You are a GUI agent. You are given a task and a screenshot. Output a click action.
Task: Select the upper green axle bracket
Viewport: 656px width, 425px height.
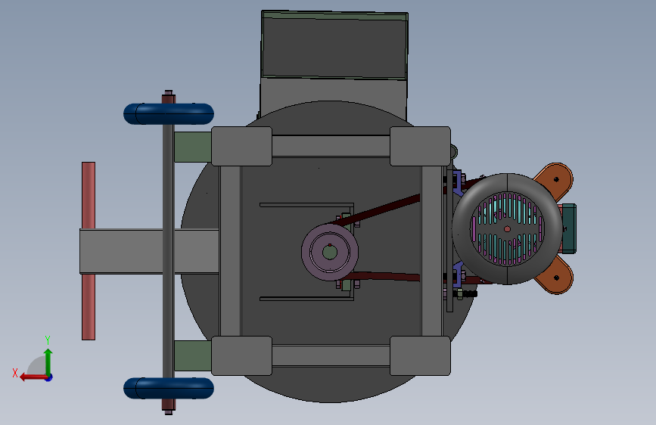193,147
